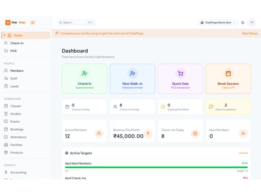Click the ₹45,000.00 revenue value

[x=128, y=136]
